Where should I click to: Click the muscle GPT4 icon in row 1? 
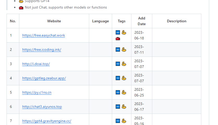coord(124,33)
